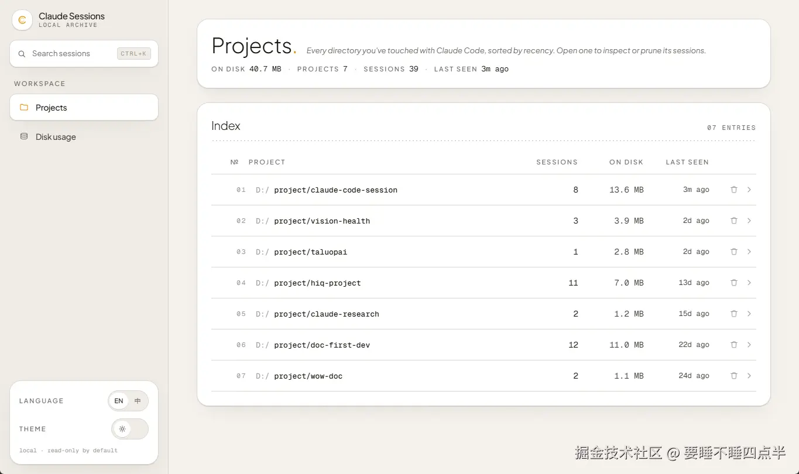Click the Projects folder icon

click(24, 108)
